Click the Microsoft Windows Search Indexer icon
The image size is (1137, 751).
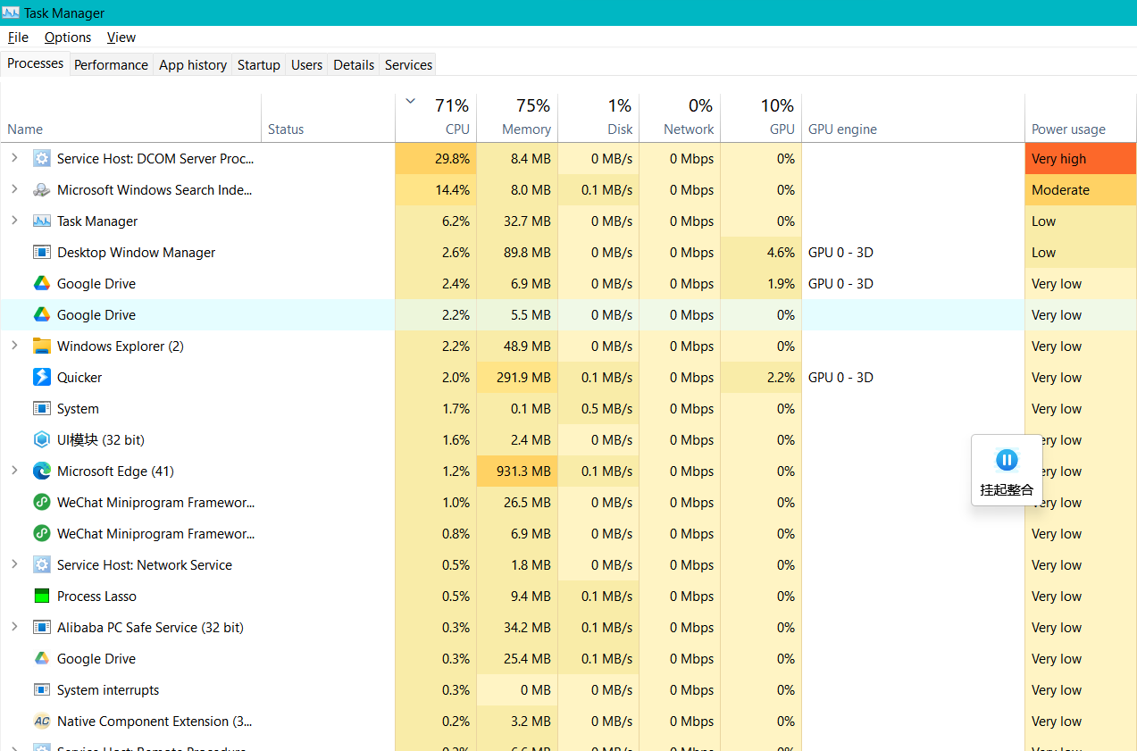point(42,190)
